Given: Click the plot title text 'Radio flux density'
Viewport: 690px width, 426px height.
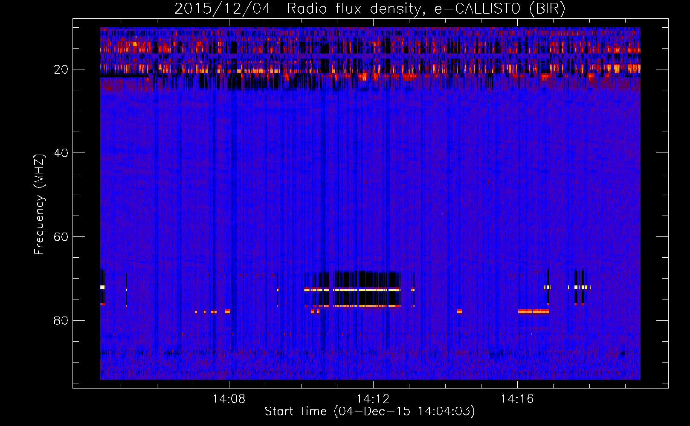Looking at the screenshot, I should [355, 9].
